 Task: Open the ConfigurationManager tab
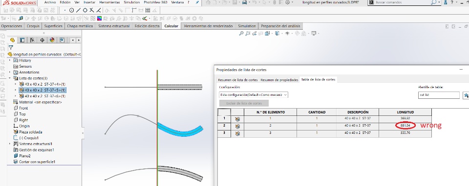pyautogui.click(x=32, y=40)
